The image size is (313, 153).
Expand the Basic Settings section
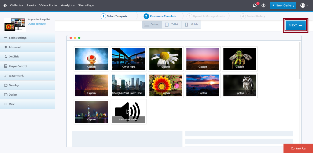coord(28,38)
